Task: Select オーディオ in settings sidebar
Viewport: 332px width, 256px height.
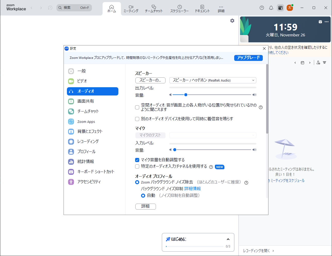Action: point(93,91)
